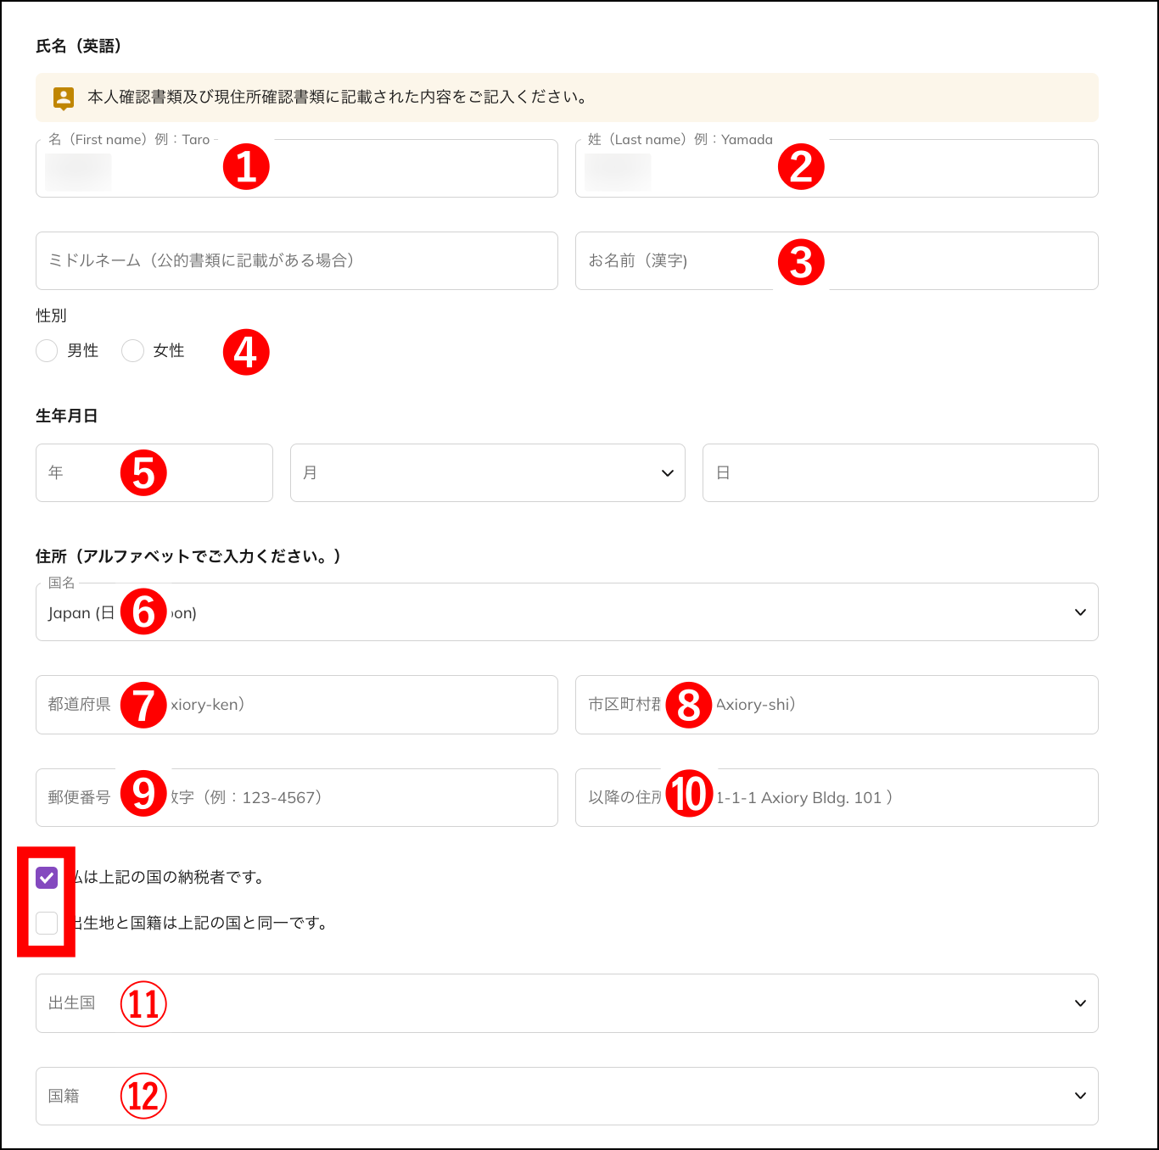
Task: Check the birthplace and nationality confirmation checkbox
Action: (47, 924)
